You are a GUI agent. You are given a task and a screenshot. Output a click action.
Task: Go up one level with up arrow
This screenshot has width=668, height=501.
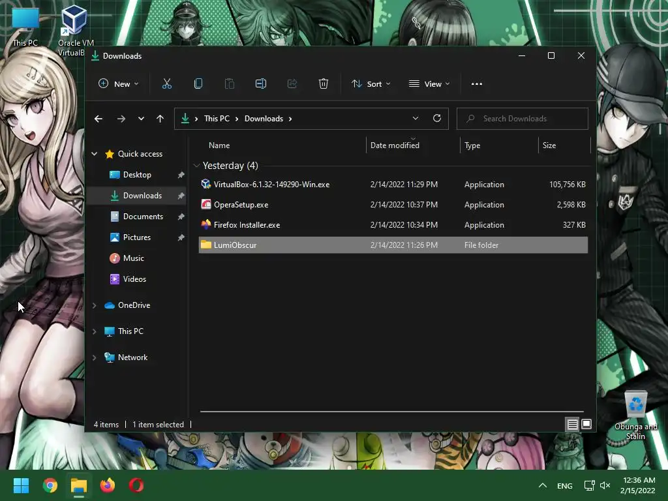point(160,119)
